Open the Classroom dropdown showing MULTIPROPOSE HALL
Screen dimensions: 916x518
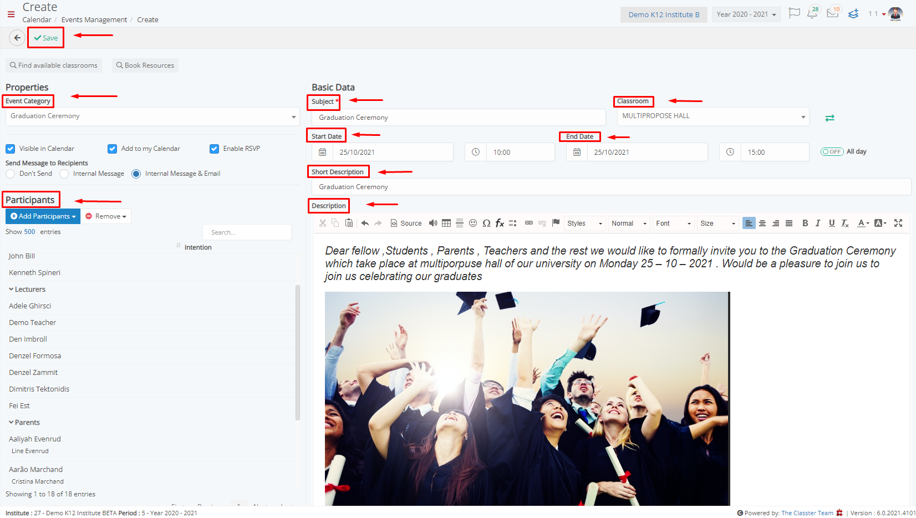click(x=713, y=116)
